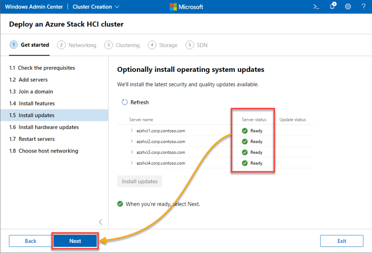Screen dimensions: 372x253
Task: Click the Refresh icon
Action: (x=125, y=102)
